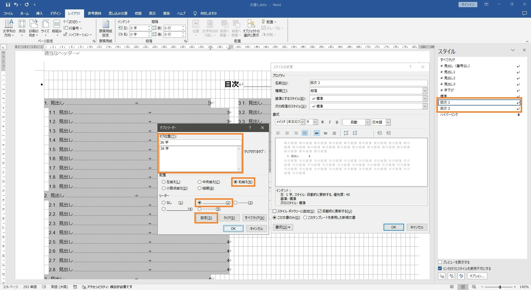Switch to 参考資料 ribbon tab
Screen dimensions: 531x290
[x=94, y=13]
